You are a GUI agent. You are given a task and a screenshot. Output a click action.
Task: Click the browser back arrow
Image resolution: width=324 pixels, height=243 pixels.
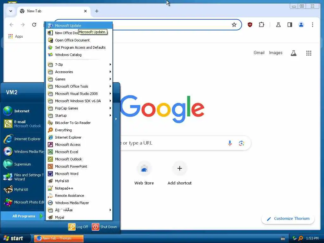click(12, 25)
